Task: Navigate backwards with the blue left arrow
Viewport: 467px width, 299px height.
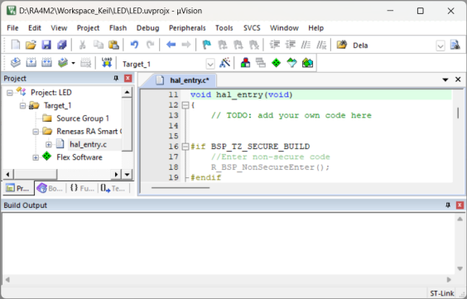Action: [171, 45]
